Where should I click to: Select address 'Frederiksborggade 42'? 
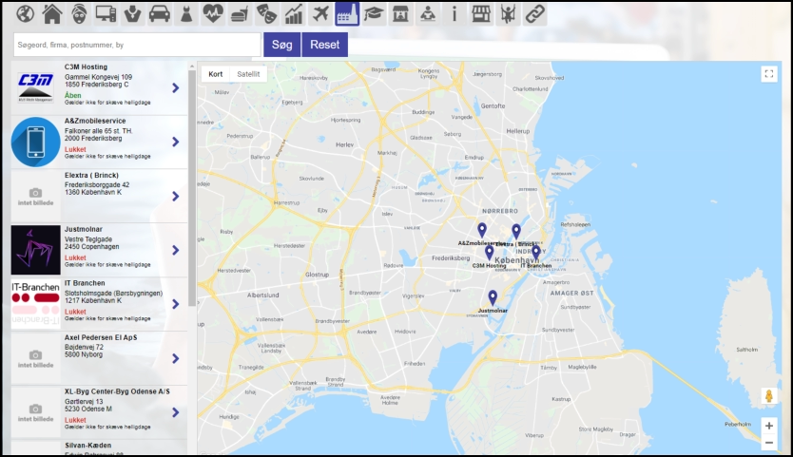[x=97, y=185]
